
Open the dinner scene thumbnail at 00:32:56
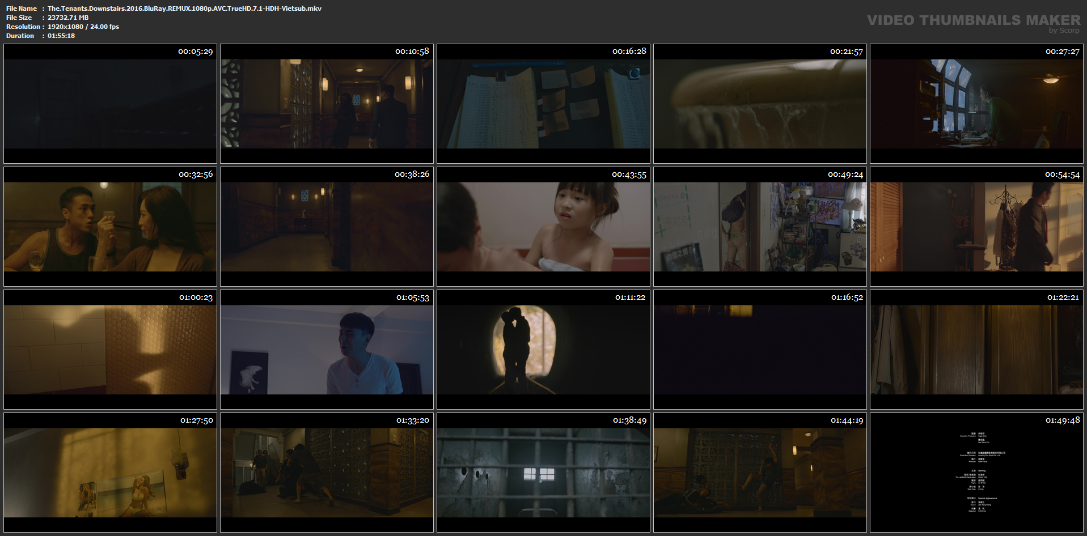tap(110, 227)
